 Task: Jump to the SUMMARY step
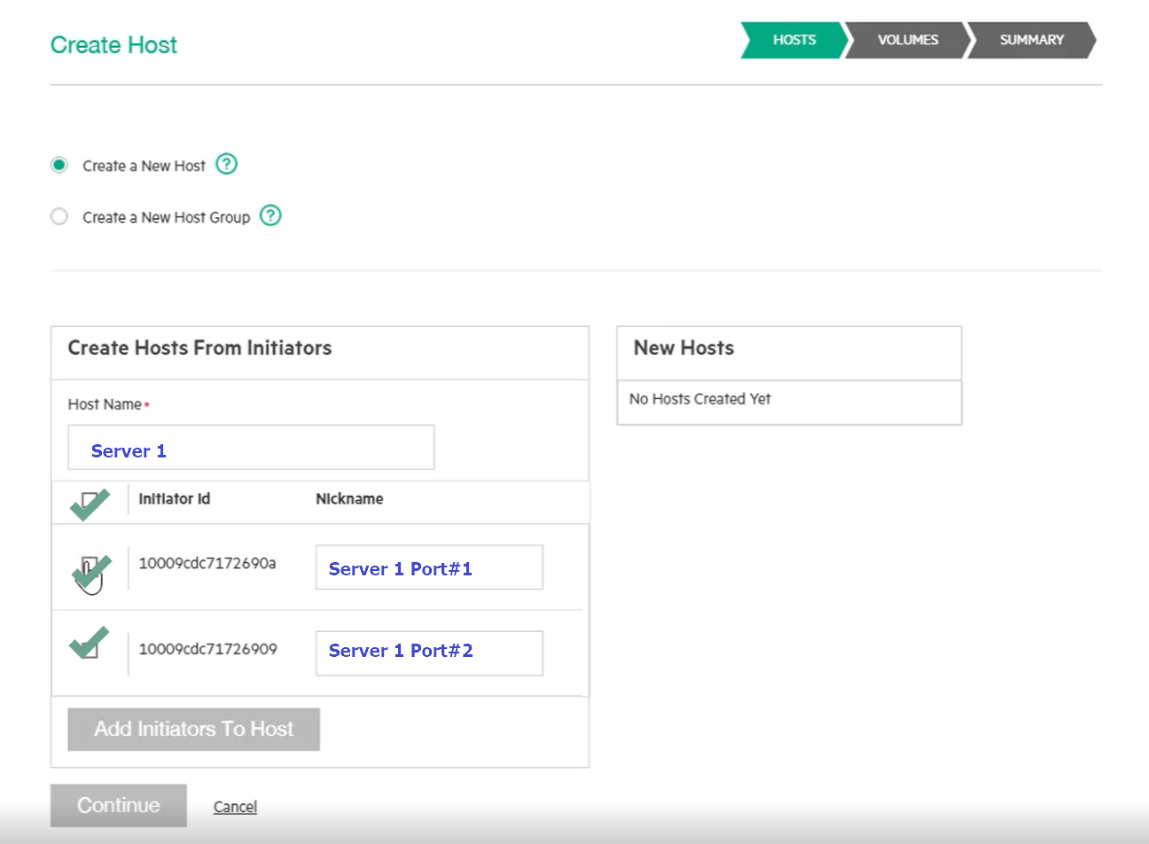tap(1030, 40)
